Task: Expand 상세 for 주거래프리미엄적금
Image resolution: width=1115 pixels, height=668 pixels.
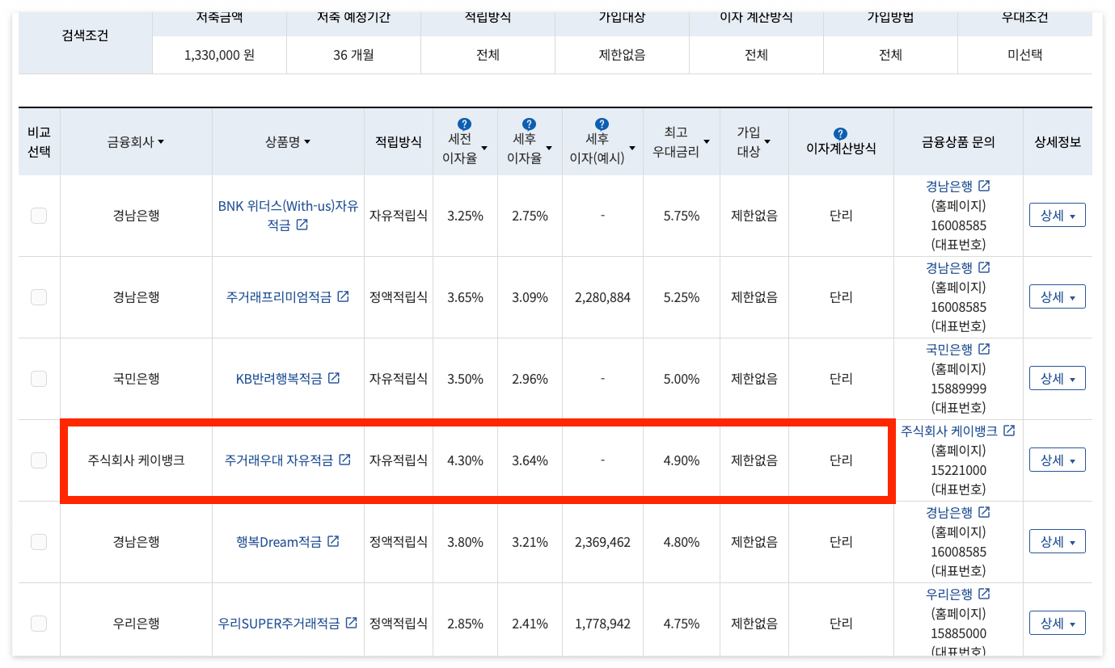Action: point(1057,297)
